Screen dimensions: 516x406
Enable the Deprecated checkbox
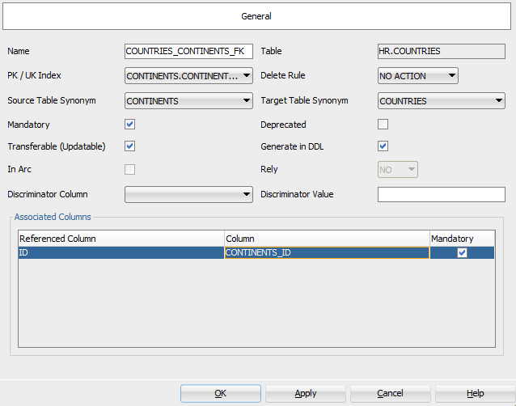383,125
